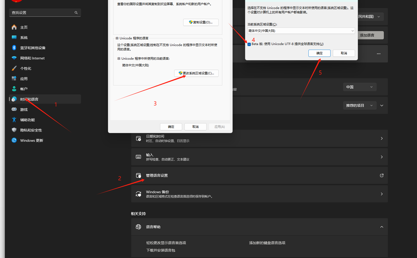The height and width of the screenshot is (258, 417).
Task: Expand the chevron beside 推荐的项目
Action: click(x=382, y=105)
